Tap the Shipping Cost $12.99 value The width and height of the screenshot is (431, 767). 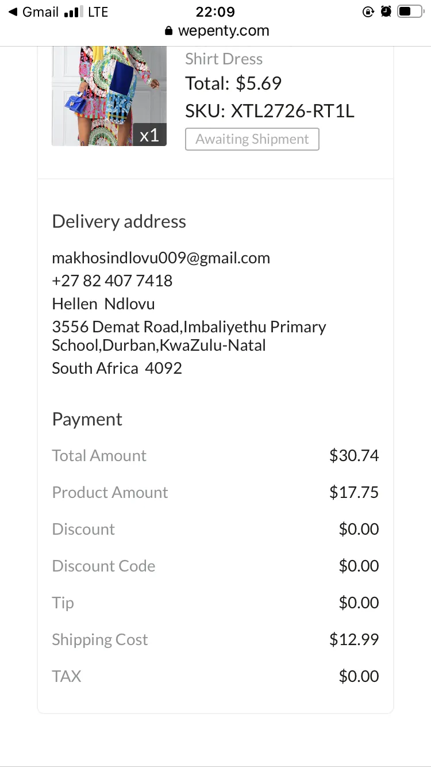tap(354, 639)
